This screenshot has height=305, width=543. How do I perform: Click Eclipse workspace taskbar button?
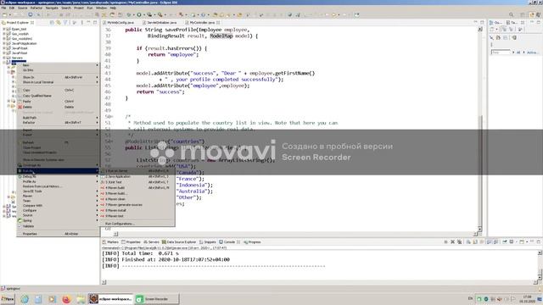[x=111, y=299]
